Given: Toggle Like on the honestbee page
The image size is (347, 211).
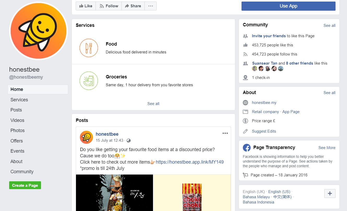Looking at the screenshot, I should coord(86,6).
